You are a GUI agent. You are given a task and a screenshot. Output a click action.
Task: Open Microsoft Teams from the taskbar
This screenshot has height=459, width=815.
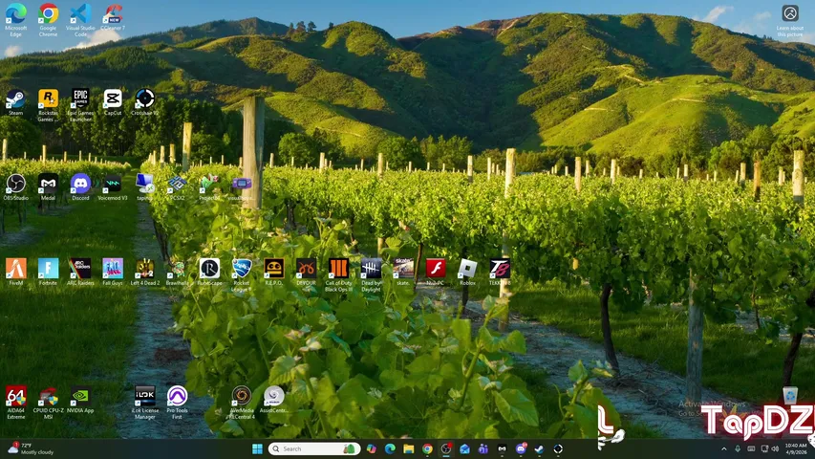tap(483, 448)
